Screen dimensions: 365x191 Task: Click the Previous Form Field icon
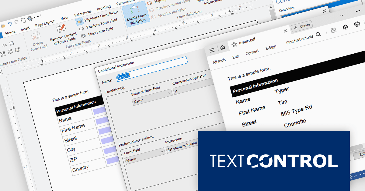82,28
